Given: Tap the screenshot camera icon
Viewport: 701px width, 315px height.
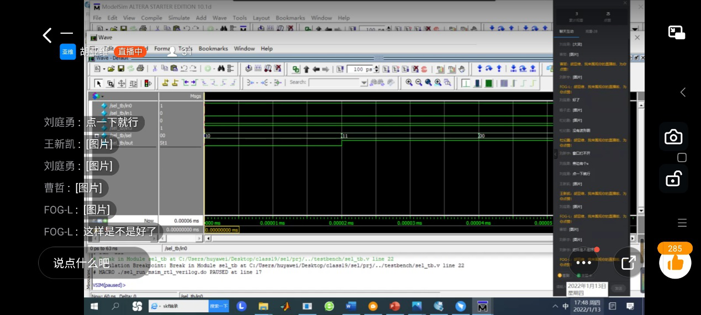Looking at the screenshot, I should click(673, 137).
